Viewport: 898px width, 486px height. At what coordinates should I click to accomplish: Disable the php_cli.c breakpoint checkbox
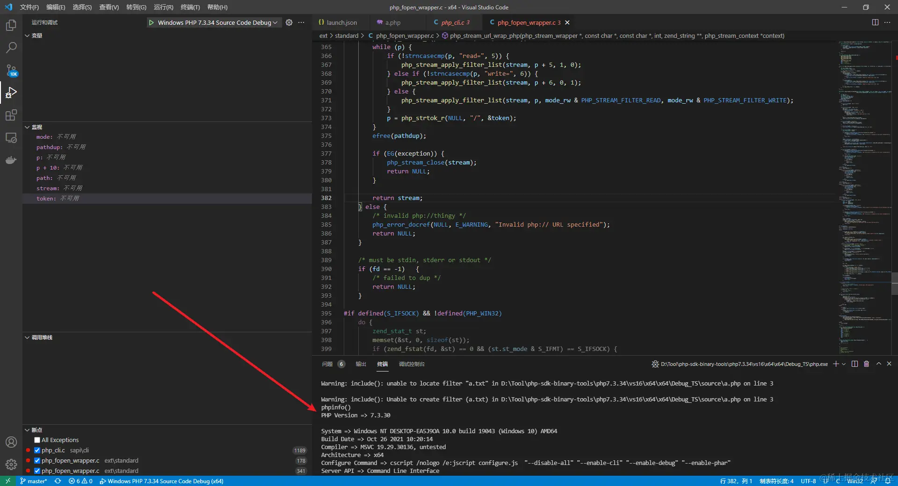click(x=37, y=450)
